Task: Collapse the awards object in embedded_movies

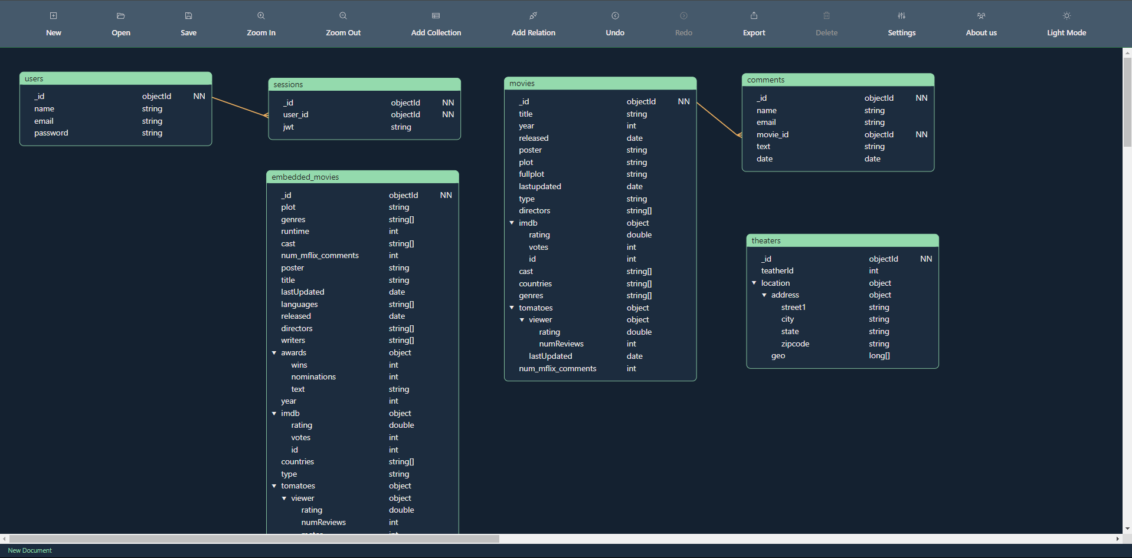Action: pyautogui.click(x=274, y=353)
